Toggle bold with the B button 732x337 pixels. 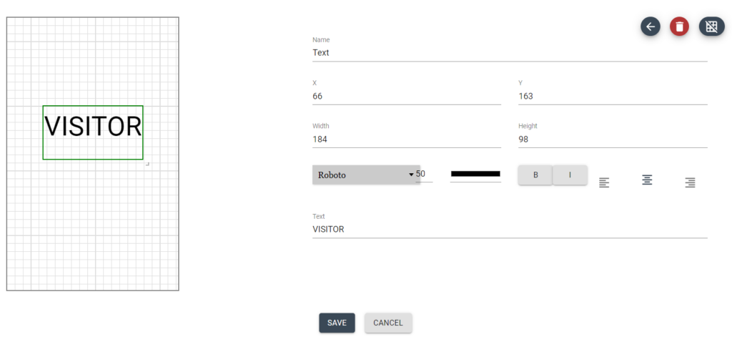click(x=535, y=175)
